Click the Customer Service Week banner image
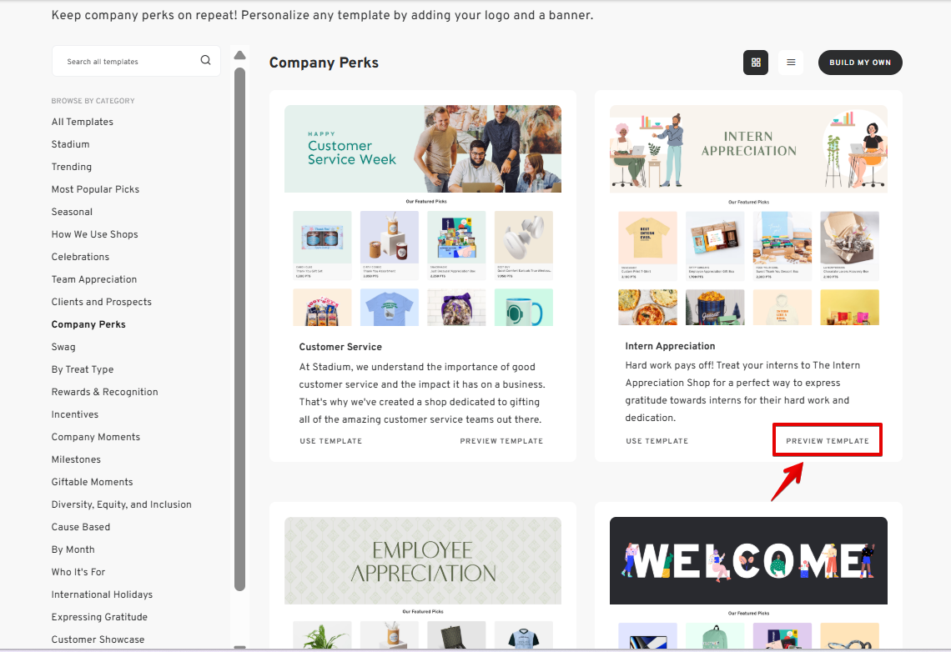Image resolution: width=951 pixels, height=652 pixels. point(422,148)
